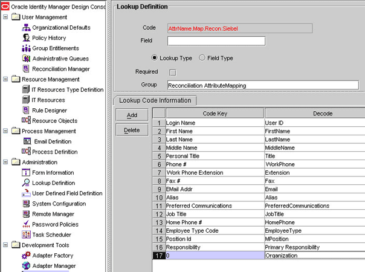Click the 'Fax #' code key cell

tap(215, 181)
